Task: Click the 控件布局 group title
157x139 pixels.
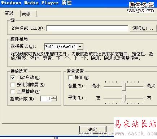Action: pos(19,39)
